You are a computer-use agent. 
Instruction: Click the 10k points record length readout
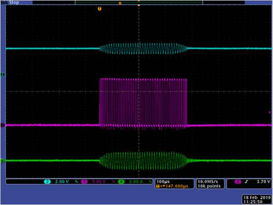[x=206, y=186]
